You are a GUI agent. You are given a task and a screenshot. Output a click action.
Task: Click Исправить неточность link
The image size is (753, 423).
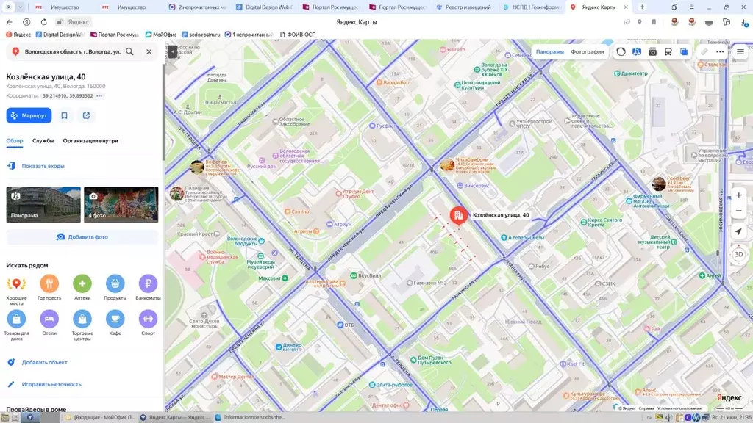point(51,384)
